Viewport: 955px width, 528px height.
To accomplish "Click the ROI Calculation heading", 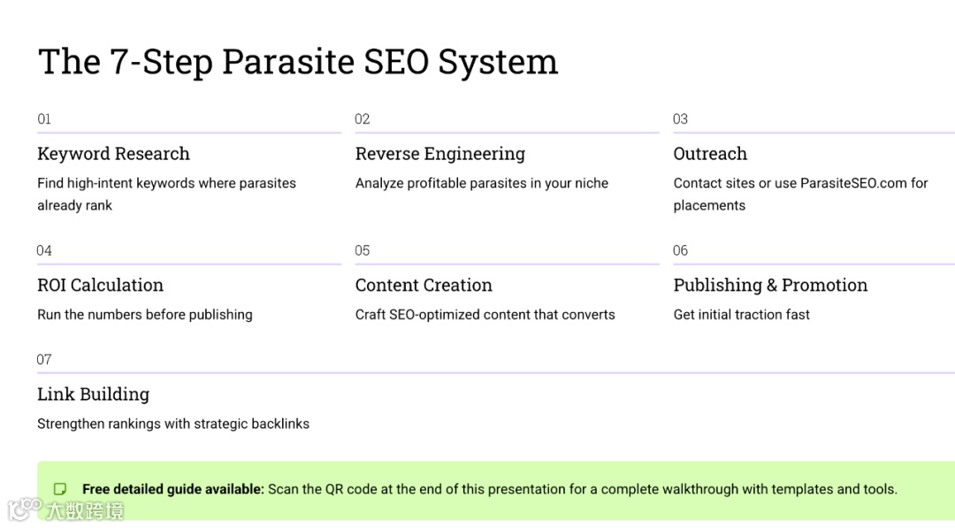I will pos(101,285).
